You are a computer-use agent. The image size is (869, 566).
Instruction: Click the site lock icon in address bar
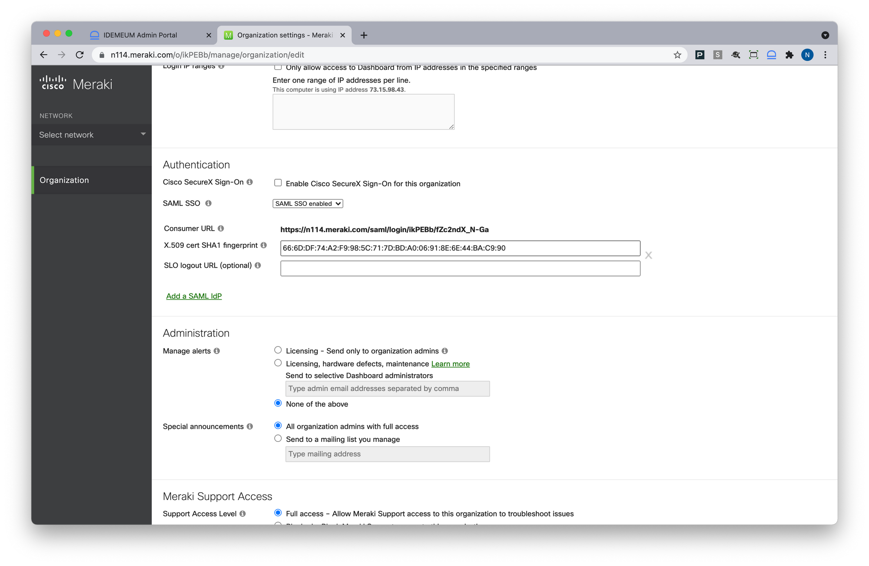click(102, 55)
